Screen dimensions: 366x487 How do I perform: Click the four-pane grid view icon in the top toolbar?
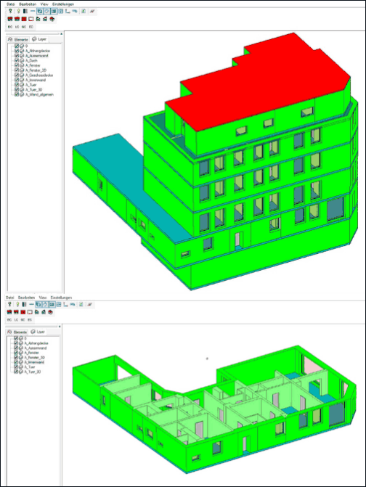coord(61,11)
